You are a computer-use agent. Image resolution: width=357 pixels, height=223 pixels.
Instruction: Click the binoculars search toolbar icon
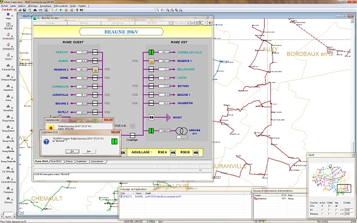pos(35,10)
